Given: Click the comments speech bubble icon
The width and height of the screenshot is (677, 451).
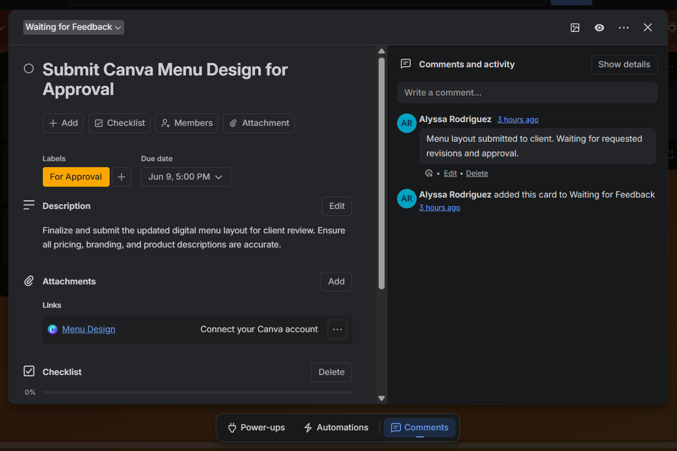Looking at the screenshot, I should click(x=406, y=64).
